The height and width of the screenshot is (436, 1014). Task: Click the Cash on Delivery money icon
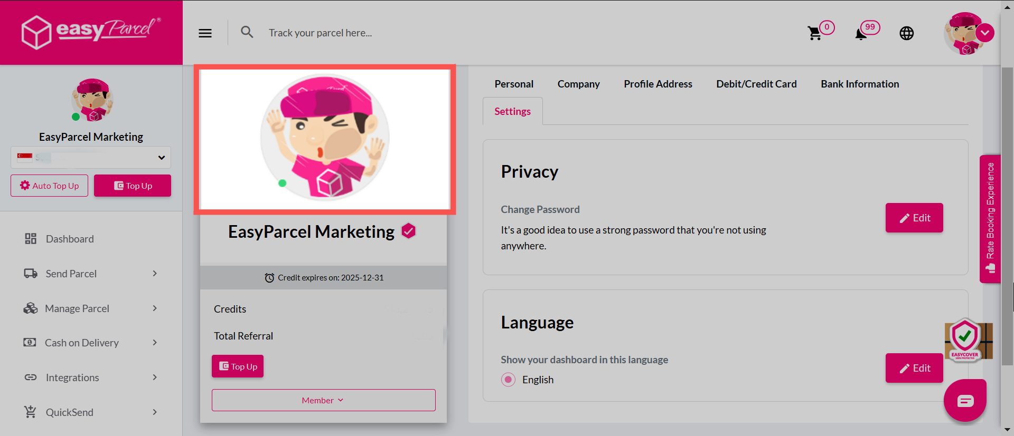click(x=30, y=343)
